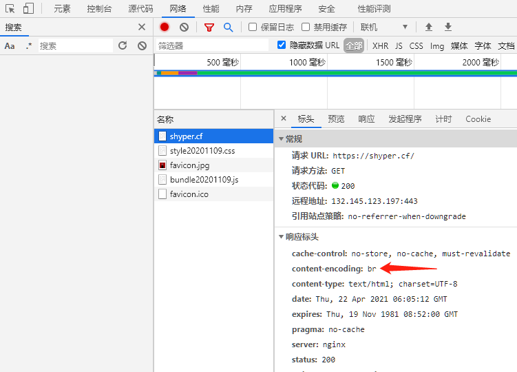The image size is (517, 372).
Task: Filter requests by 字体
Action: coord(483,45)
